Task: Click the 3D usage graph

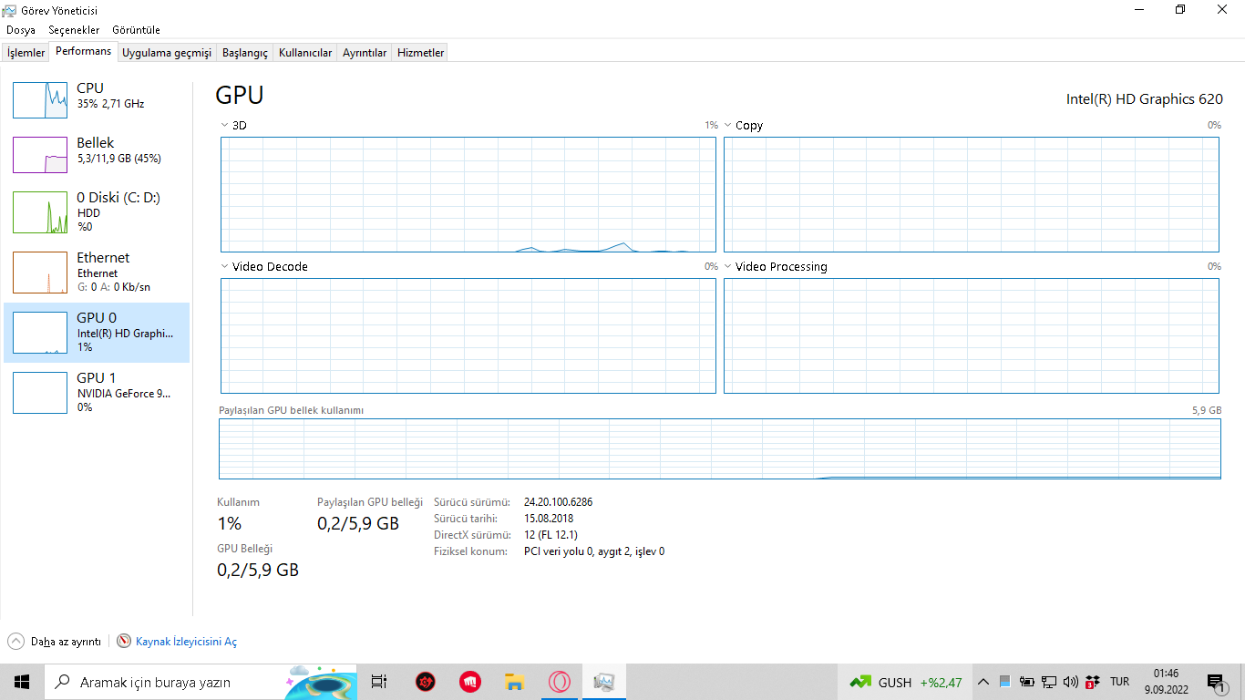Action: coord(468,194)
